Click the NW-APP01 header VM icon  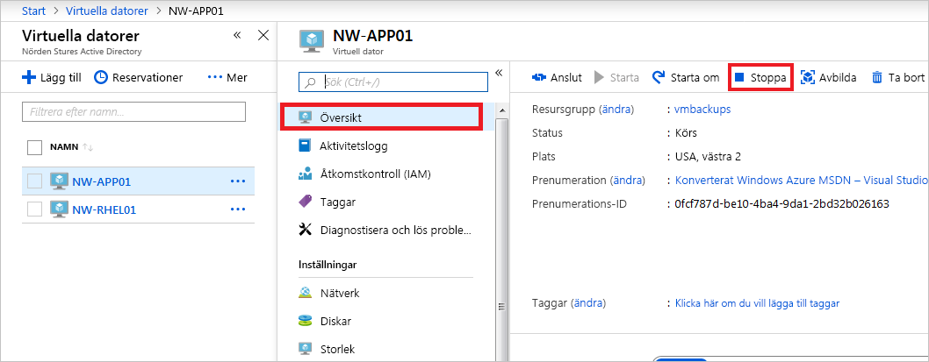(x=310, y=41)
